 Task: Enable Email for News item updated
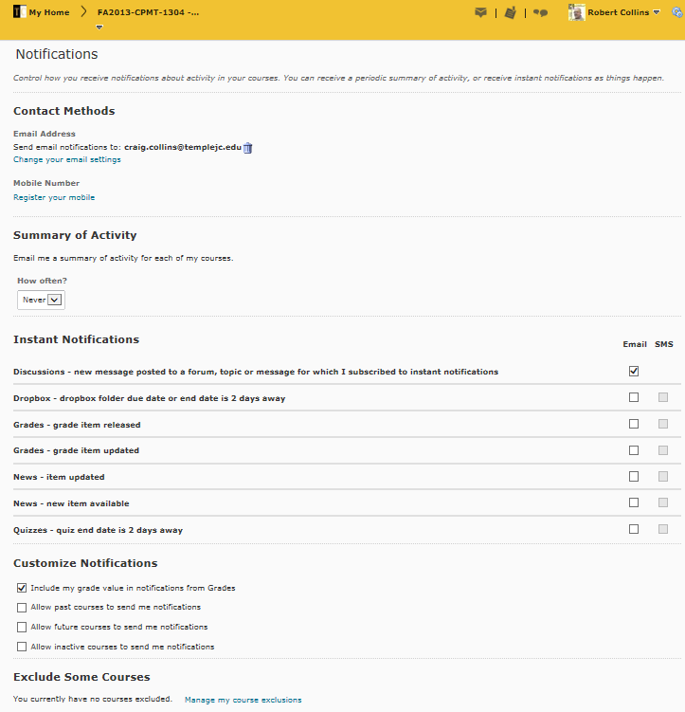(634, 476)
